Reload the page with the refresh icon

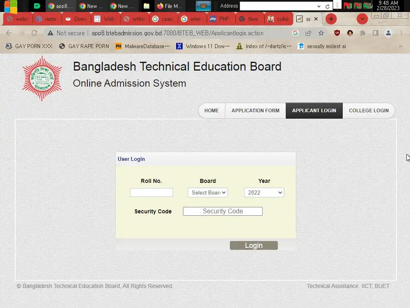coord(34,33)
